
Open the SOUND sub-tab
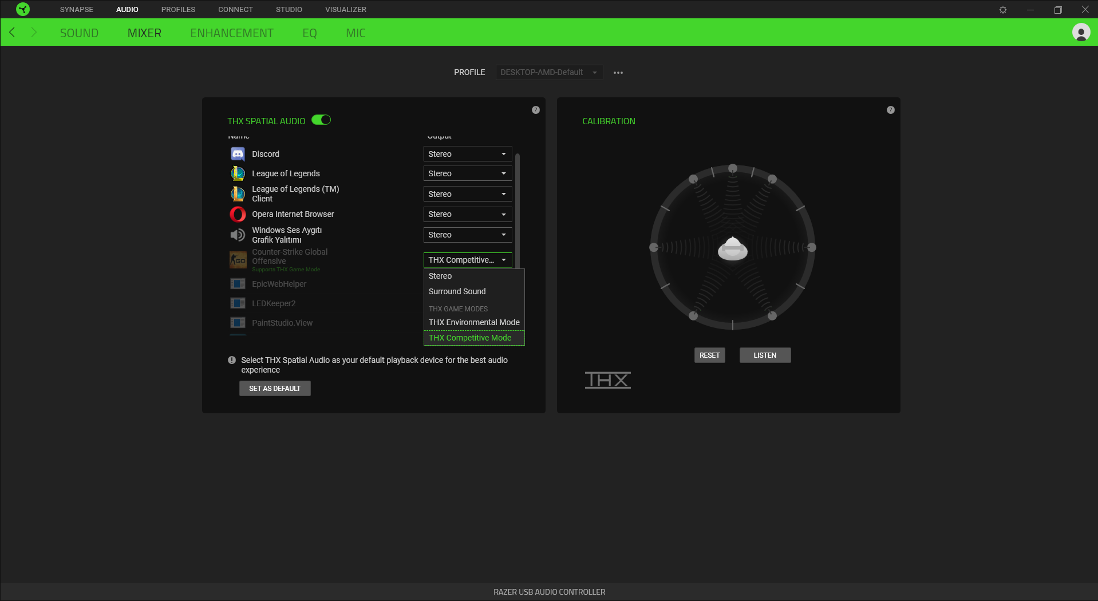79,33
